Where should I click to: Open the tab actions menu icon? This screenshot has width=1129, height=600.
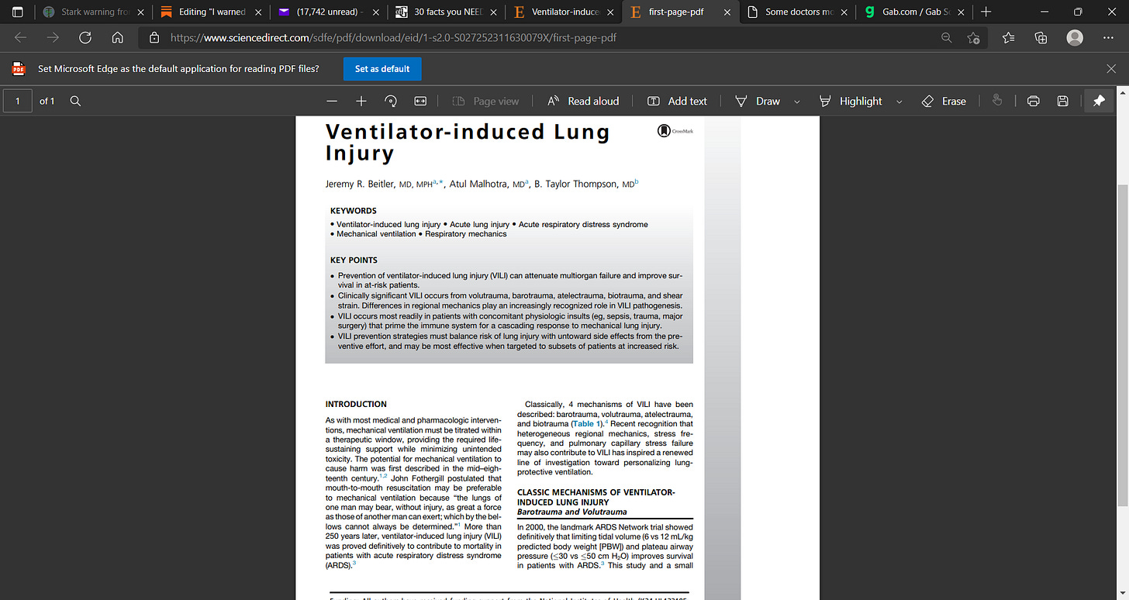[18, 12]
